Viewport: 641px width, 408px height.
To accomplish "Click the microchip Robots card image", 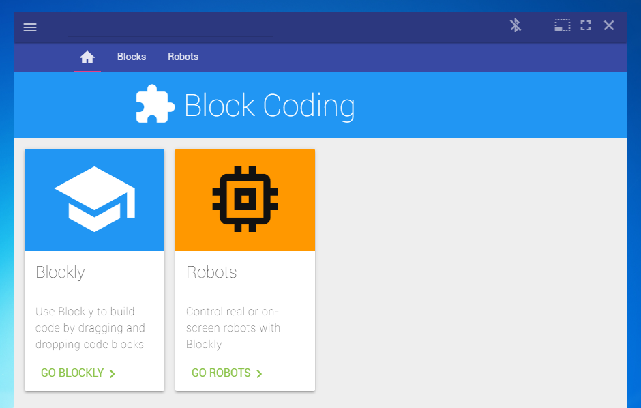I will 245,199.
